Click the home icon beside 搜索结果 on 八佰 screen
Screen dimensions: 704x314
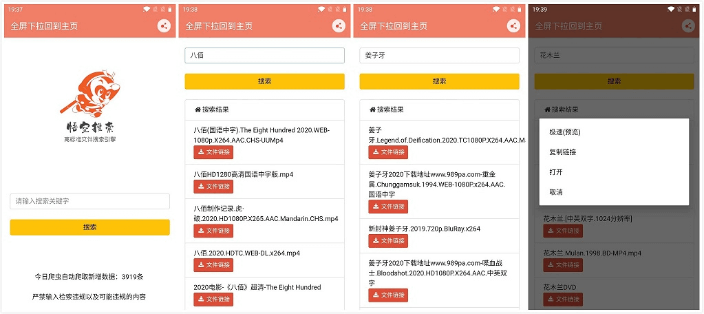point(197,109)
